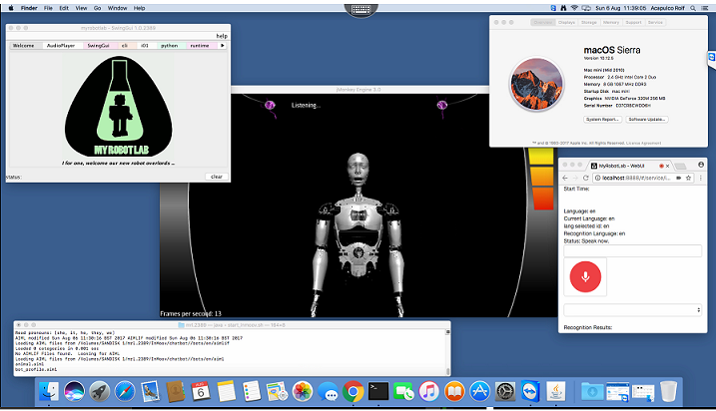The height and width of the screenshot is (411, 716).
Task: Open Displays tab in About This Mac
Action: point(566,22)
